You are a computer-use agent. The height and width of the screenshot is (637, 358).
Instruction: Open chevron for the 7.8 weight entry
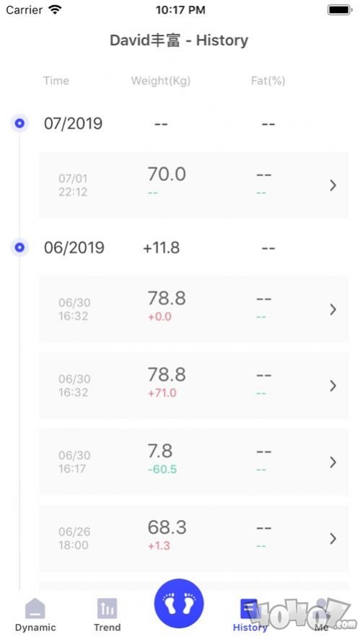[x=333, y=462]
